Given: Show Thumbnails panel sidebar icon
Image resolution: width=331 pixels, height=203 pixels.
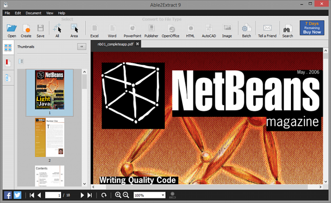Looking at the screenshot, I should click(x=8, y=47).
